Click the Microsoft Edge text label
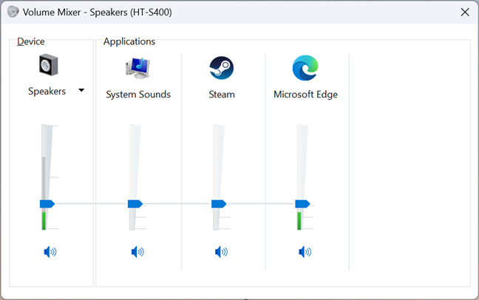 (x=305, y=95)
